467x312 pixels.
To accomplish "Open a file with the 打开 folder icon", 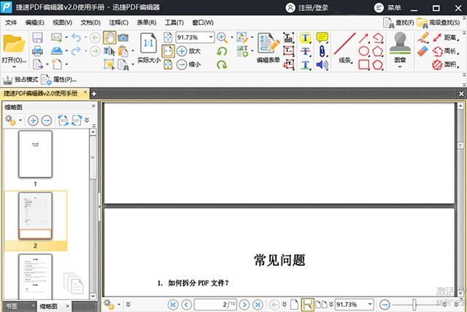I will pyautogui.click(x=14, y=44).
